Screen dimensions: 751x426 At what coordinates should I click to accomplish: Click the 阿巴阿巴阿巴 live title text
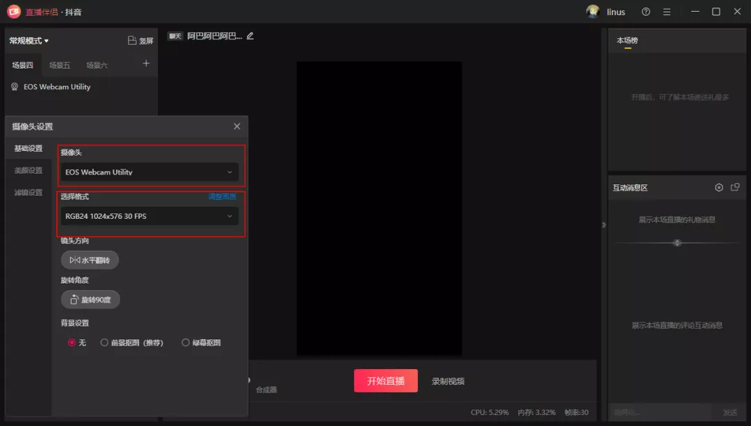pos(215,36)
